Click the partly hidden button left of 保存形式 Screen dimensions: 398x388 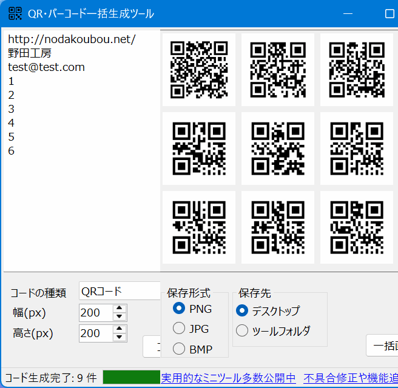tap(152, 347)
